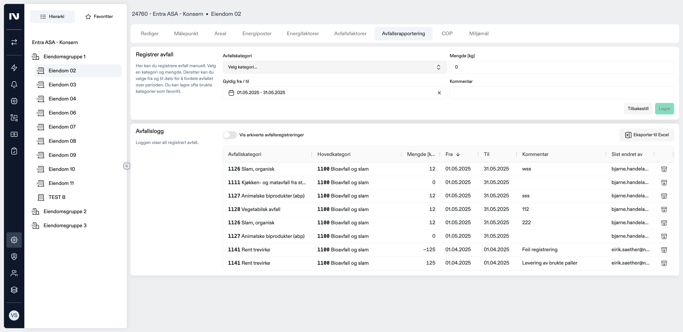Click the swap arrows icon in sidebar
This screenshot has width=683, height=332.
click(x=14, y=42)
